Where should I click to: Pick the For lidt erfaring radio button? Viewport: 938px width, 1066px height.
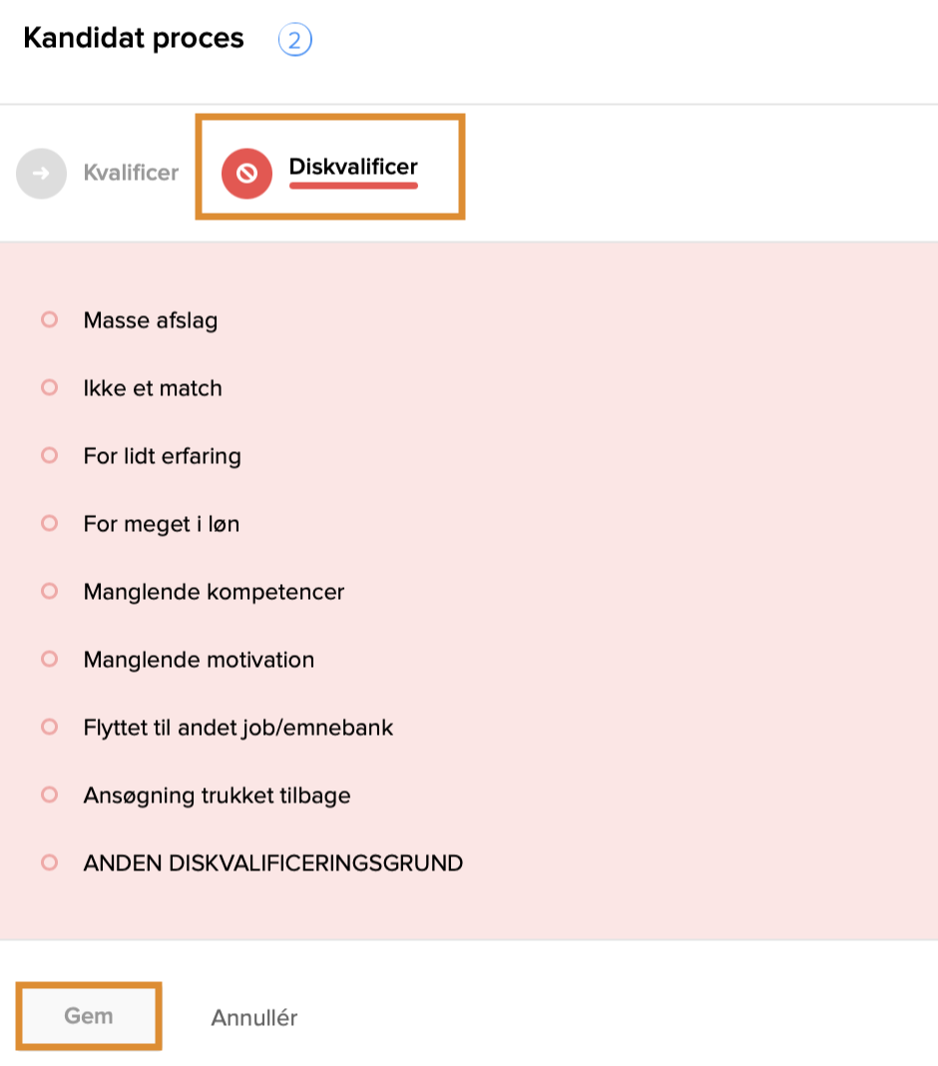click(x=49, y=455)
